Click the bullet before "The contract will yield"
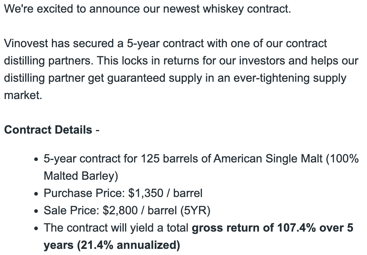The height and width of the screenshot is (255, 367). click(36, 229)
